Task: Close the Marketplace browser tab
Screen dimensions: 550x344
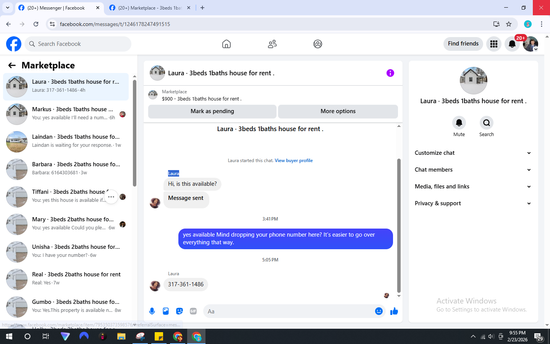Action: click(189, 8)
